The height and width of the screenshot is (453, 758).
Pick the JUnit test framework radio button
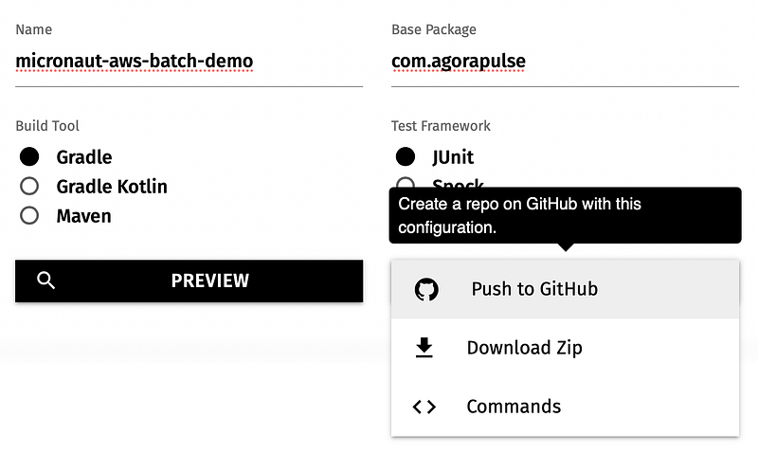coord(406,156)
